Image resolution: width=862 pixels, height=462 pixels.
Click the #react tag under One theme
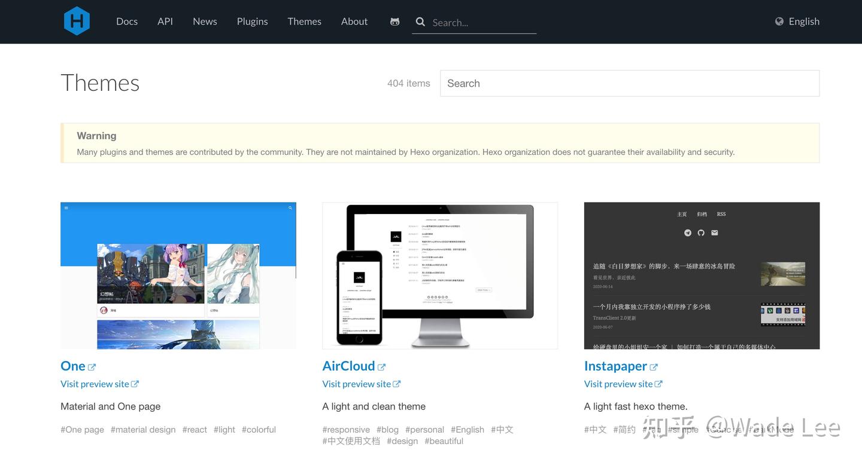(195, 429)
